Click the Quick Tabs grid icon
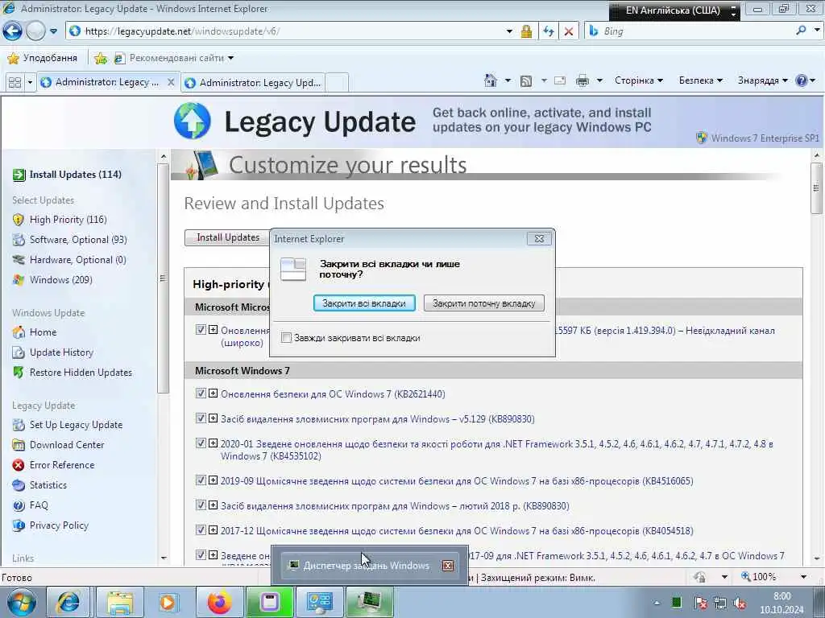The width and height of the screenshot is (825, 618). (15, 83)
